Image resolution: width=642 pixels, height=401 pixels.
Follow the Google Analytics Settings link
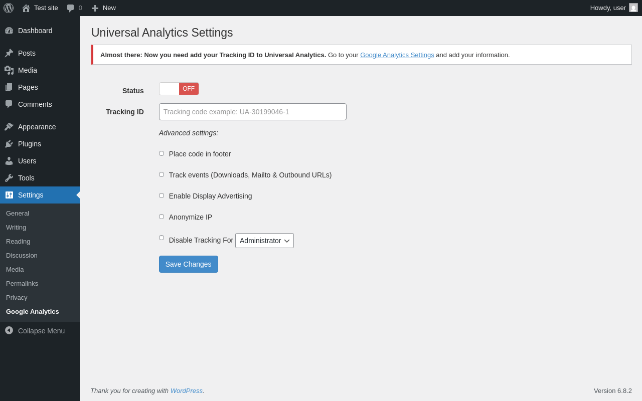pyautogui.click(x=397, y=55)
